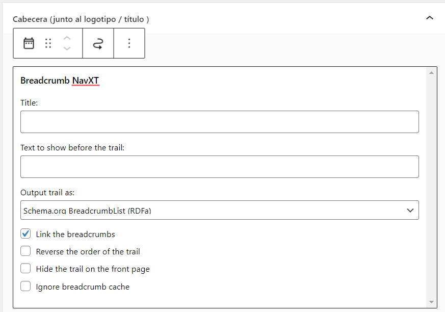Click the Text to show before the trail field
This screenshot has height=312, width=445.
click(219, 167)
